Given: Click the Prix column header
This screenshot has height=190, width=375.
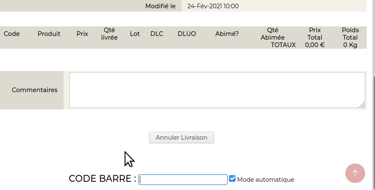Looking at the screenshot, I should tap(83, 34).
